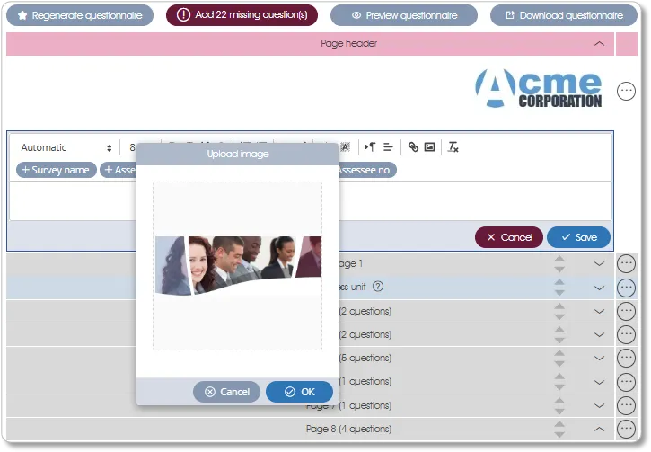Collapse the Page header section
Screen dimensions: 651x452
(x=599, y=44)
